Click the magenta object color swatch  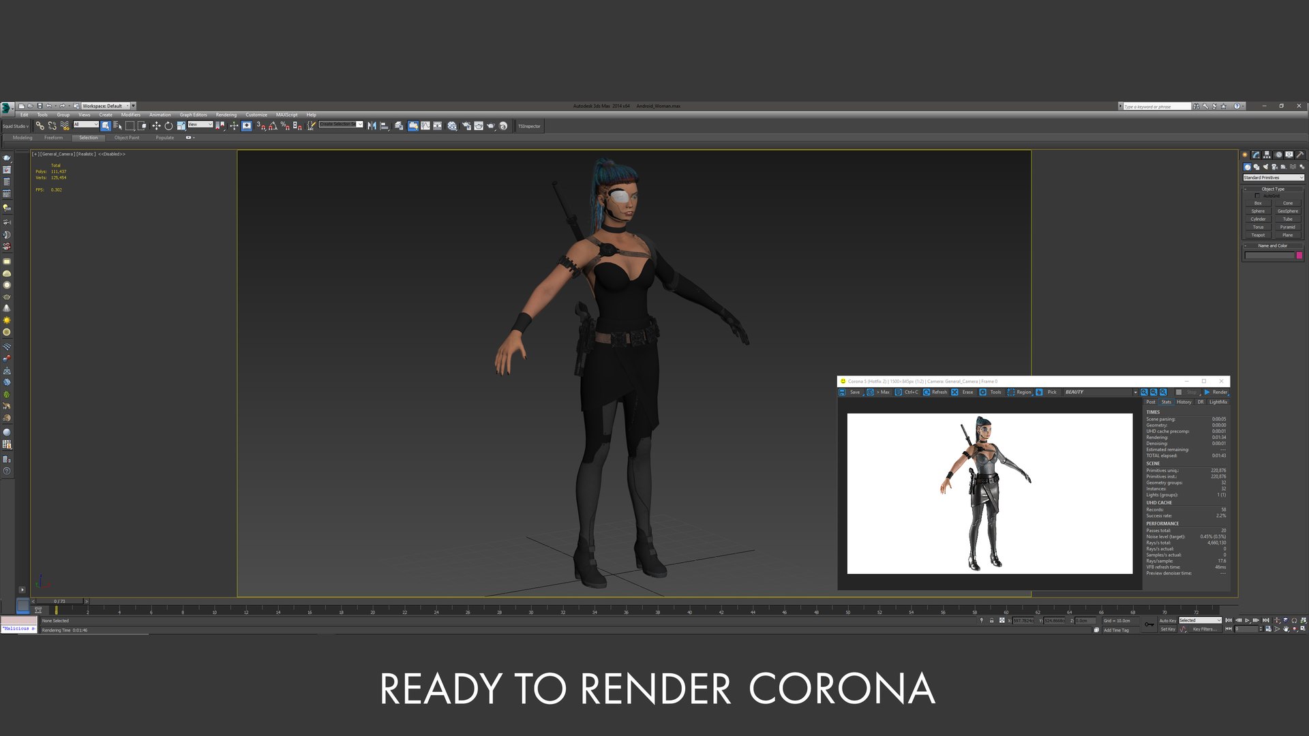1299,256
